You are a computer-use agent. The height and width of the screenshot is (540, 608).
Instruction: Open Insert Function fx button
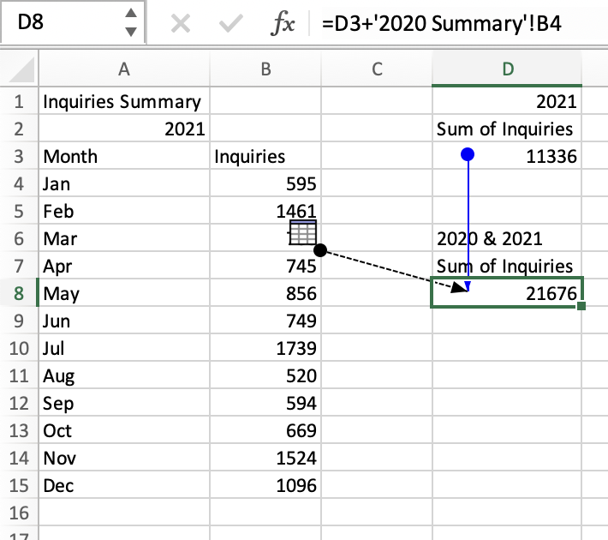(280, 25)
